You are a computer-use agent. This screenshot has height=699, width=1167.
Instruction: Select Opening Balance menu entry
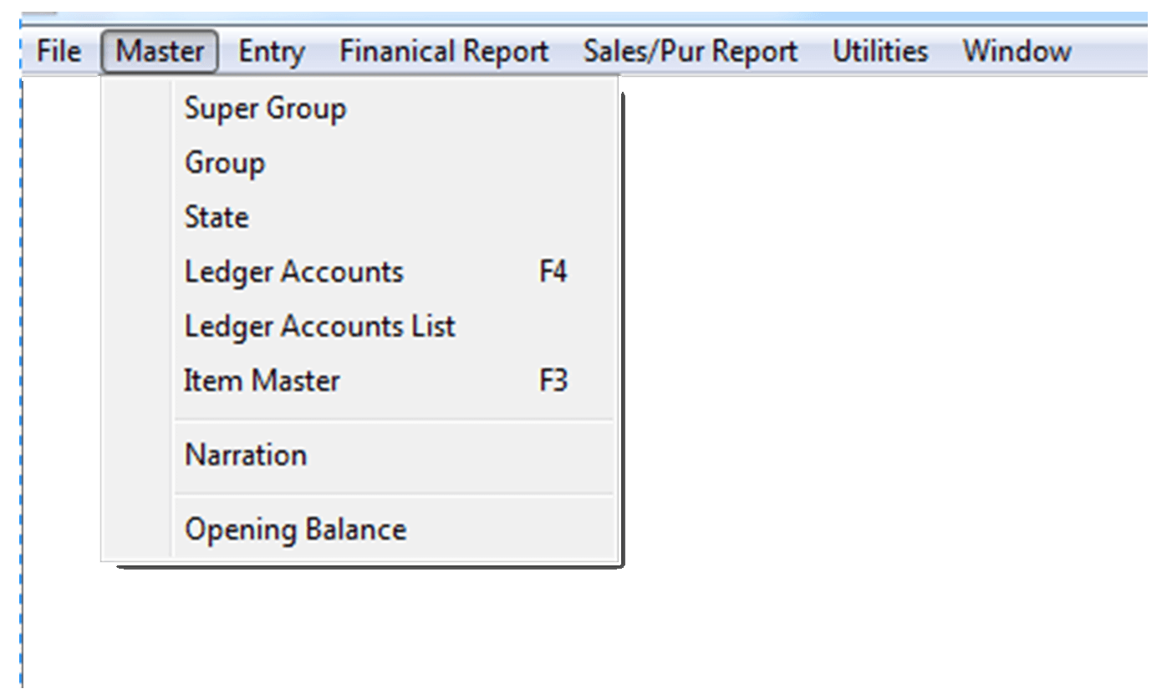395,529
